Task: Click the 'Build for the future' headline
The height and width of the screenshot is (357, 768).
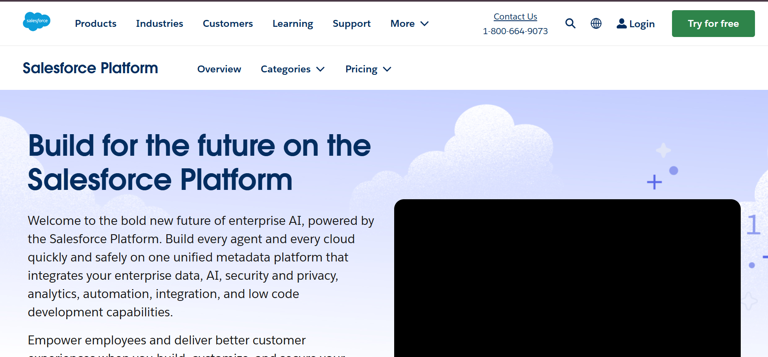Action: pos(199,163)
